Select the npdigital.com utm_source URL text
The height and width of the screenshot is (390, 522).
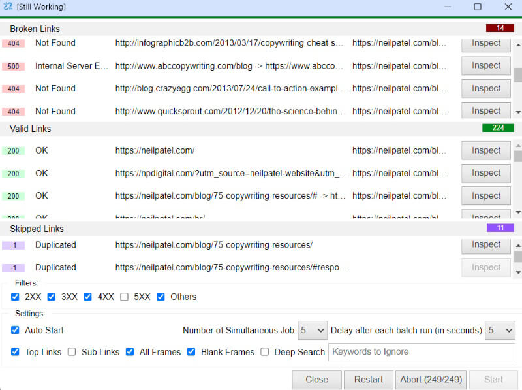[231, 173]
